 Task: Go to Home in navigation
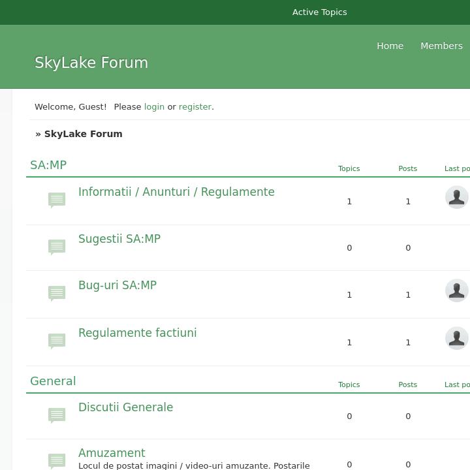coord(390,46)
